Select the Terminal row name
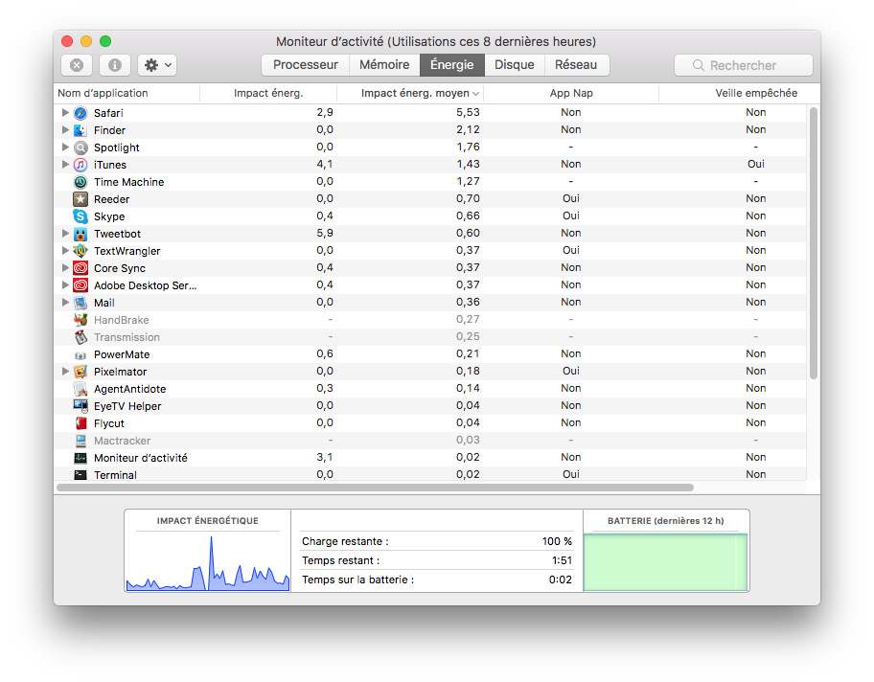 [x=115, y=475]
